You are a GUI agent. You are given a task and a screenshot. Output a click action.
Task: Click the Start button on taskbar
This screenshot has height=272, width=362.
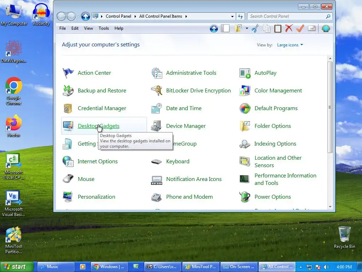coord(17,267)
